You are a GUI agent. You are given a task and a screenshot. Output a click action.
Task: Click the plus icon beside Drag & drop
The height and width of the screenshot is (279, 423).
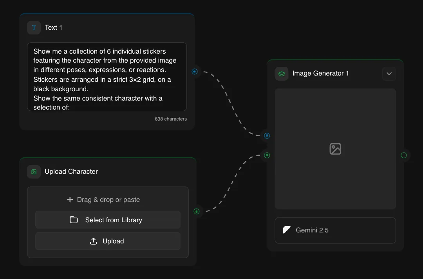70,200
